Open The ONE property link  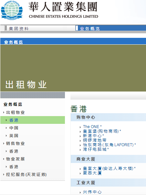click(x=92, y=126)
